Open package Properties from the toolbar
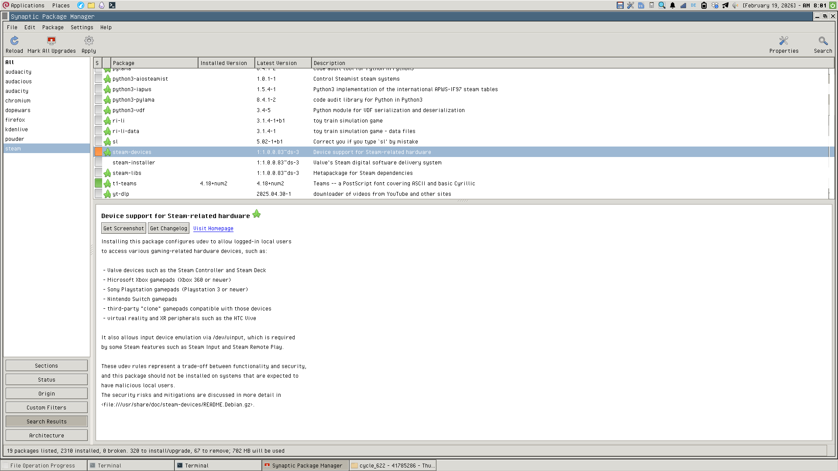The image size is (838, 471). 783,41
